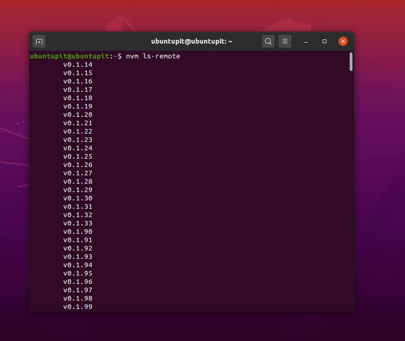Select version v0.1.95 line

click(78, 273)
